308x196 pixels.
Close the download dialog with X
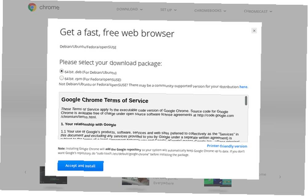(x=254, y=31)
